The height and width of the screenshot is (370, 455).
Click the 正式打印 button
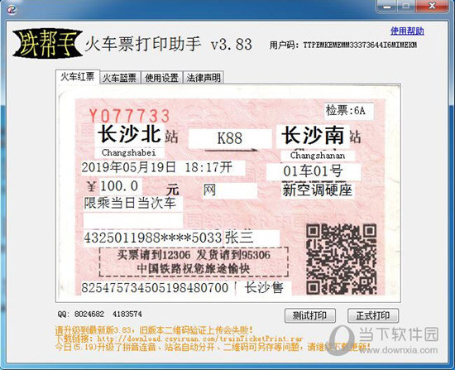coord(373,315)
